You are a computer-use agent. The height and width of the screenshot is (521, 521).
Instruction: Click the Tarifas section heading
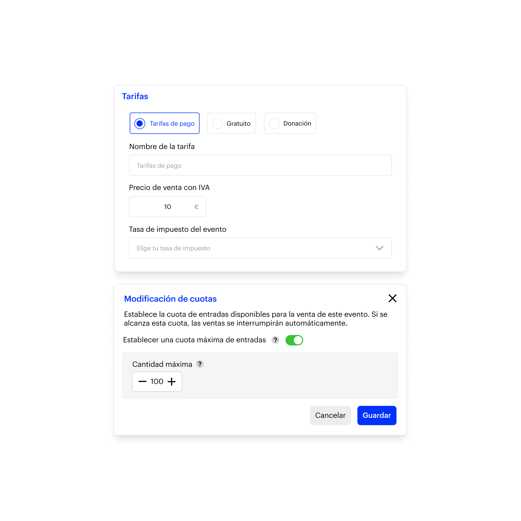[x=135, y=96]
